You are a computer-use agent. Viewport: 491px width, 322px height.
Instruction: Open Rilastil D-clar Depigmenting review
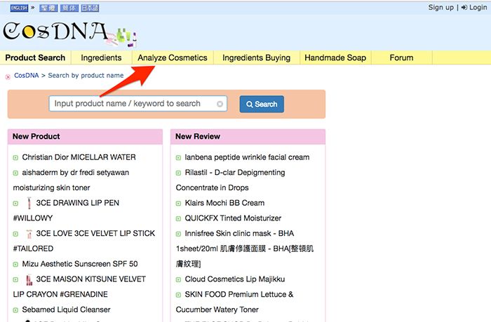pos(235,172)
